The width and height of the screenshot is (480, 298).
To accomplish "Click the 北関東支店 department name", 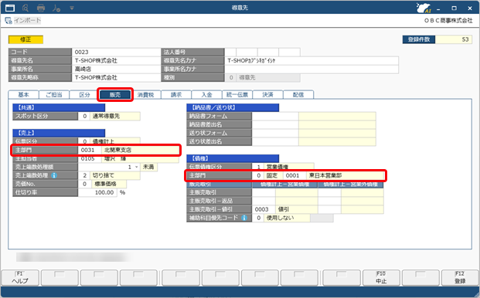I will pos(117,150).
